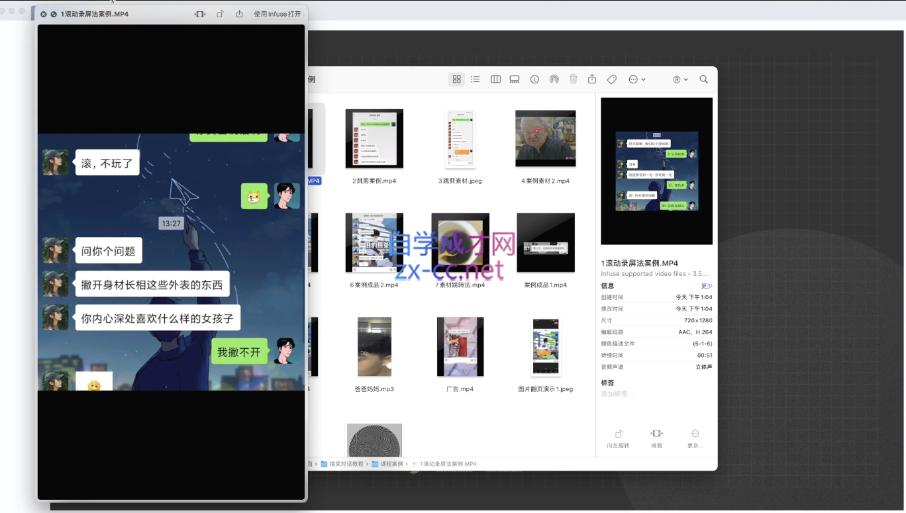Switch Finder to column view
This screenshot has width=906, height=513.
[x=495, y=79]
